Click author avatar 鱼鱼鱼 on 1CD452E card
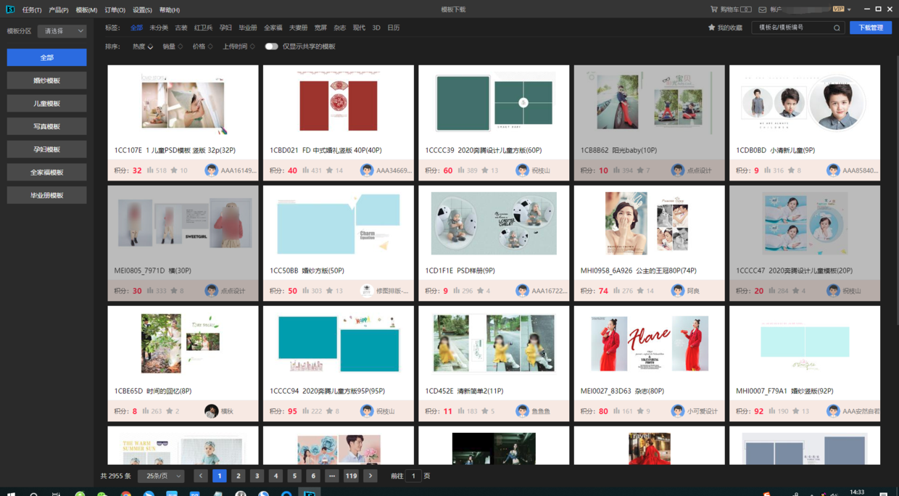Screen dimensions: 899x496 pos(522,411)
